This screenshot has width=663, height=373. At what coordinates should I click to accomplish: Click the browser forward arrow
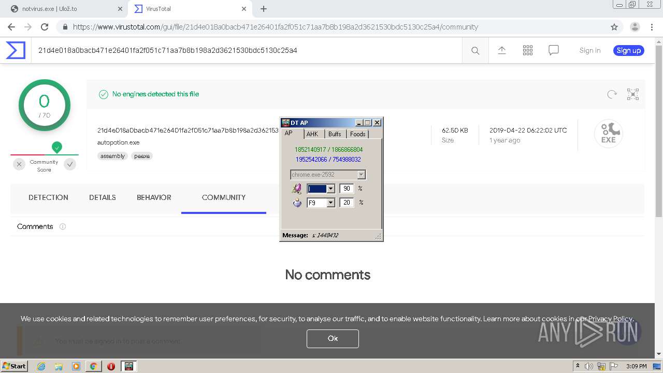(x=28, y=27)
